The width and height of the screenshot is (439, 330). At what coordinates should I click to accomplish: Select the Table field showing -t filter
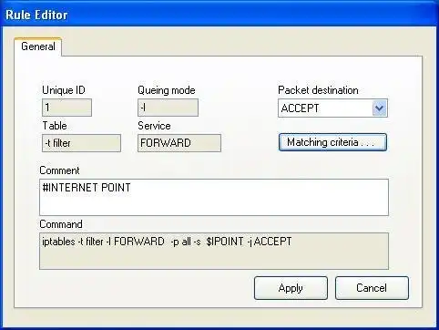tap(81, 143)
